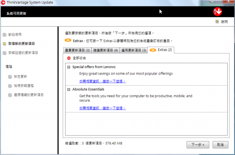Click the 系統可用更新 header title
Image resolution: width=235 pixels, height=155 pixels.
(16, 14)
